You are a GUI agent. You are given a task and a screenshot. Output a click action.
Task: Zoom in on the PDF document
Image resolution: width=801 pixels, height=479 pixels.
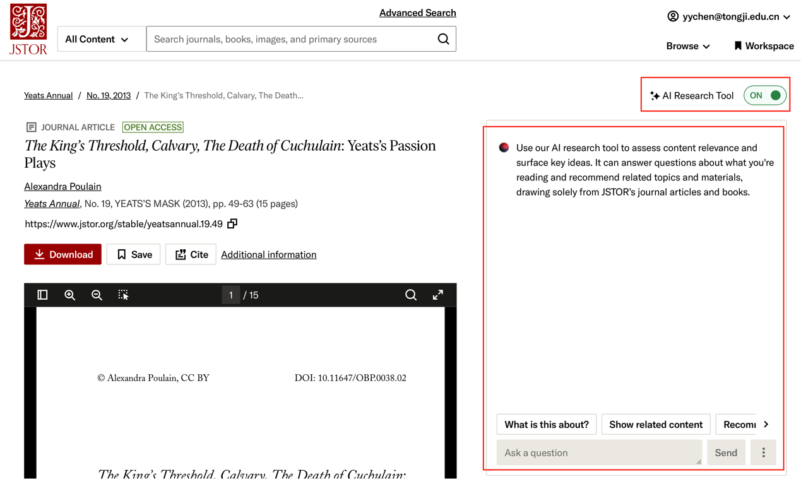(x=69, y=295)
